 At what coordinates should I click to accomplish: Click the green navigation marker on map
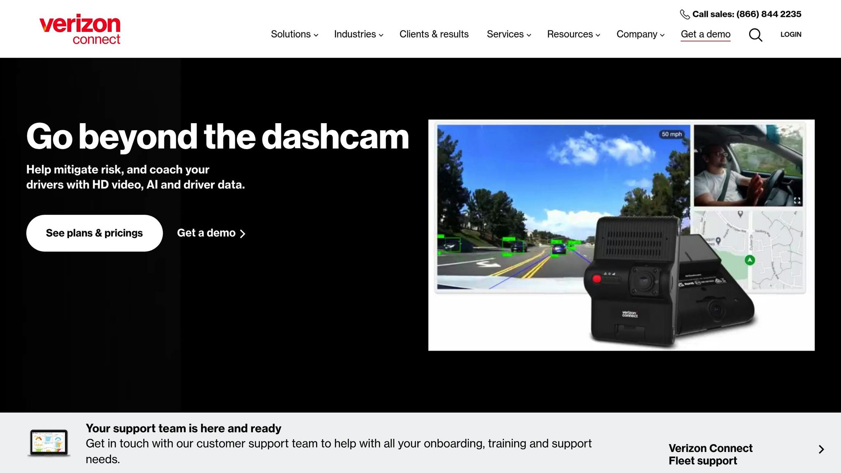click(750, 260)
